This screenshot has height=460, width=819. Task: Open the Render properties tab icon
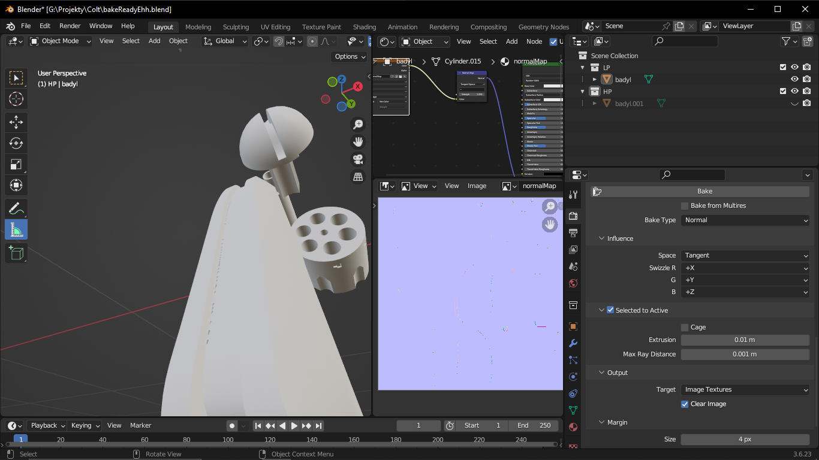click(573, 216)
